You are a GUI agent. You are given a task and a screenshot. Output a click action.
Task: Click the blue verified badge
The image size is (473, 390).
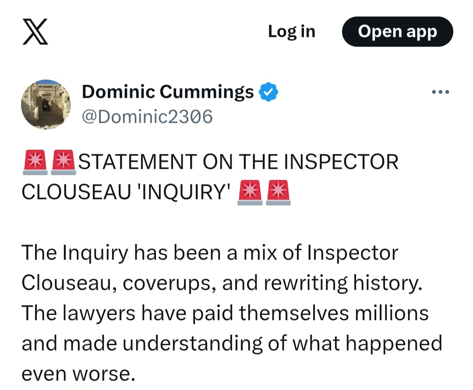click(x=268, y=92)
